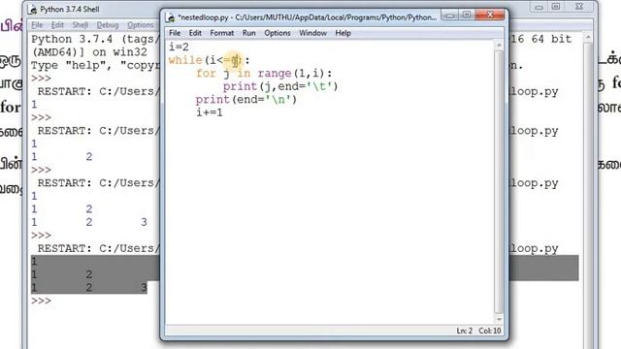Click the 'Python 3.7.4 Shell' window title
The image size is (621, 349).
tap(70, 9)
